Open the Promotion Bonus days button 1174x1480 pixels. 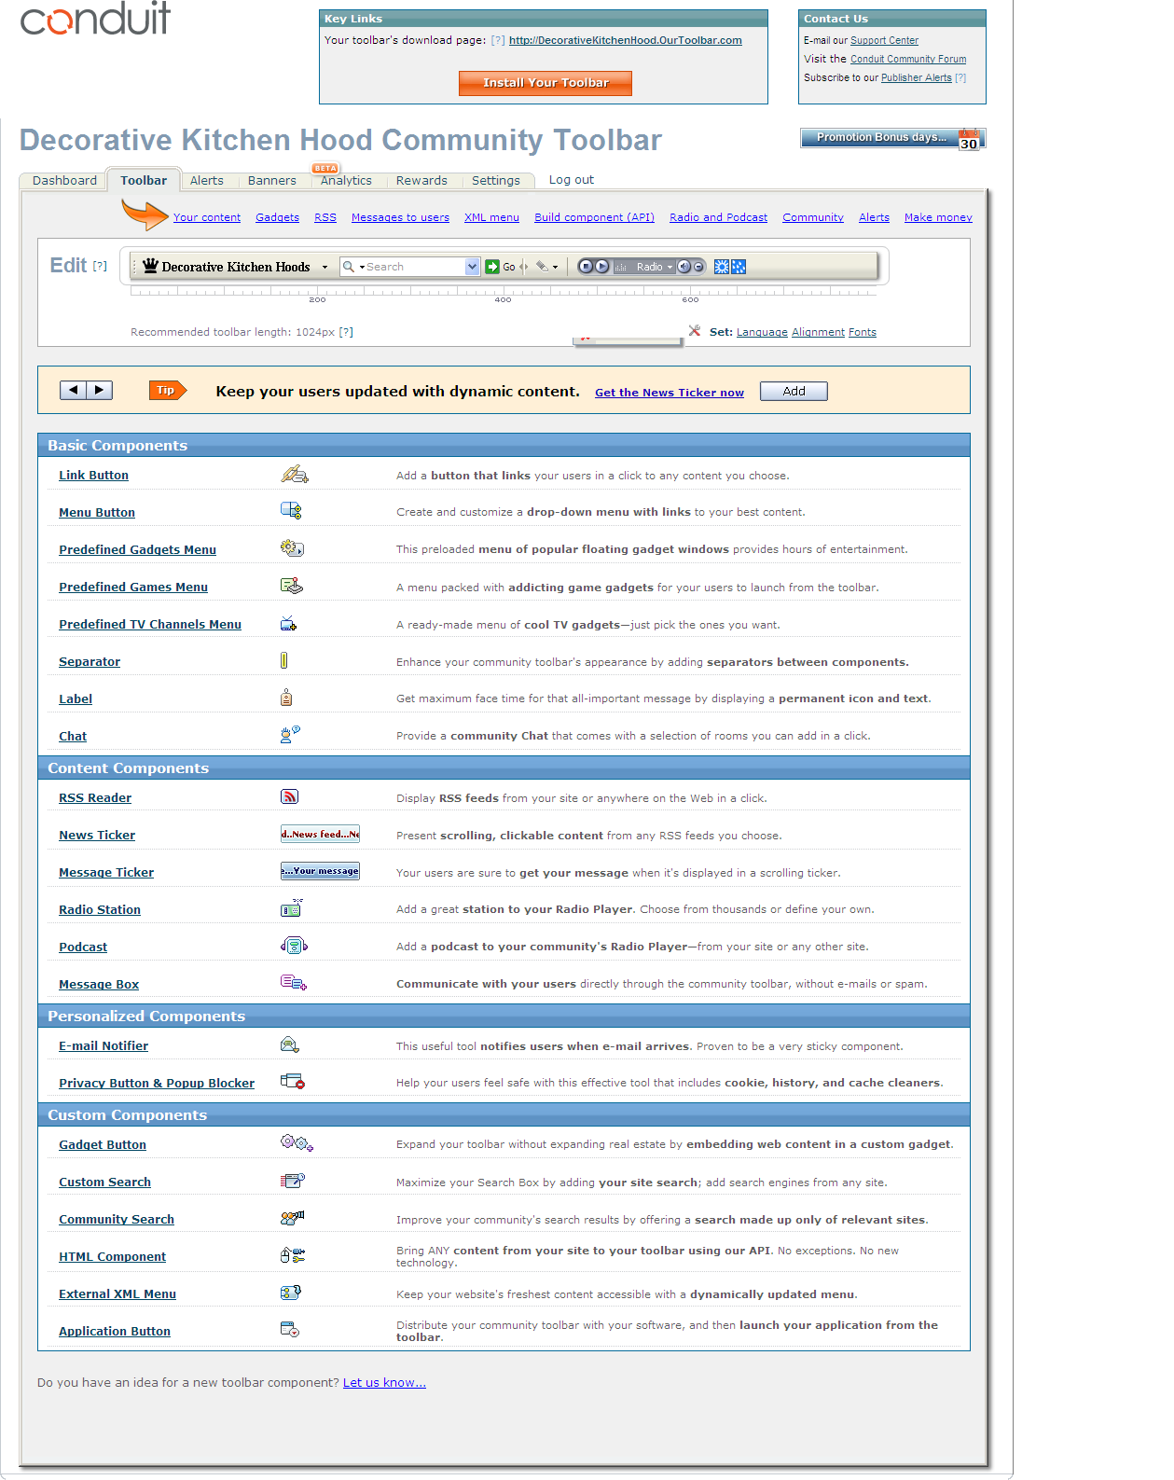point(892,138)
